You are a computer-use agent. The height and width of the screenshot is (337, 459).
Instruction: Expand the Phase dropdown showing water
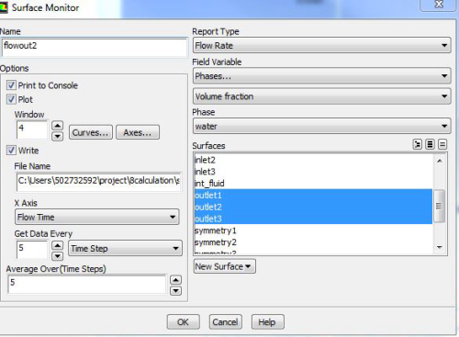(x=321, y=126)
